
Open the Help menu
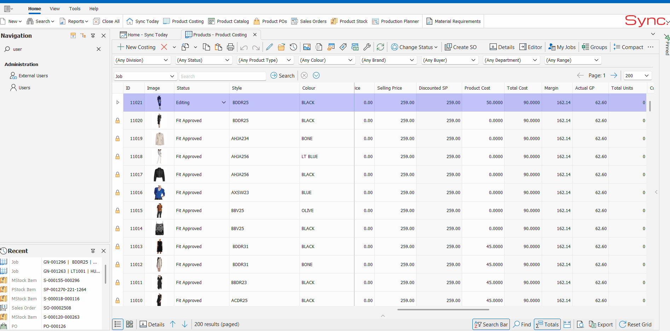click(94, 8)
